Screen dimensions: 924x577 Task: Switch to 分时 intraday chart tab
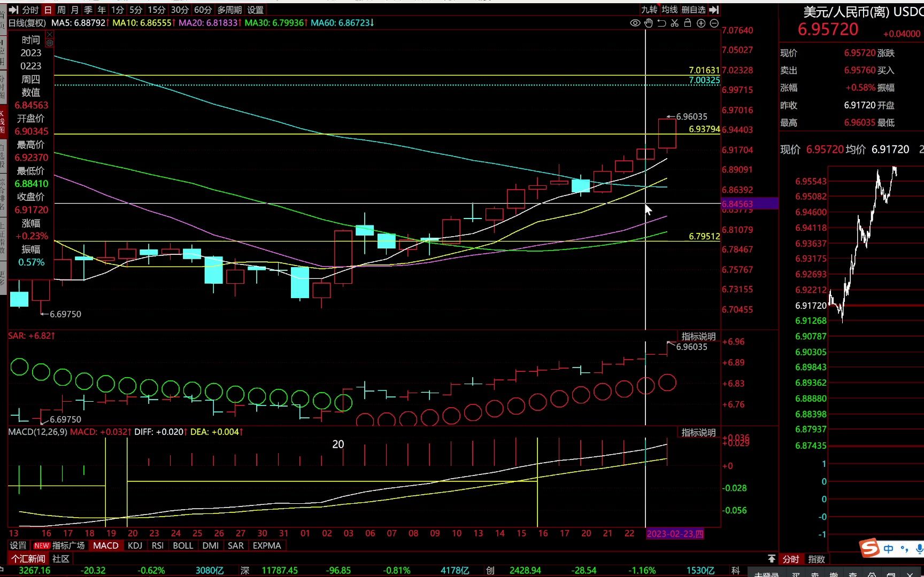30,10
